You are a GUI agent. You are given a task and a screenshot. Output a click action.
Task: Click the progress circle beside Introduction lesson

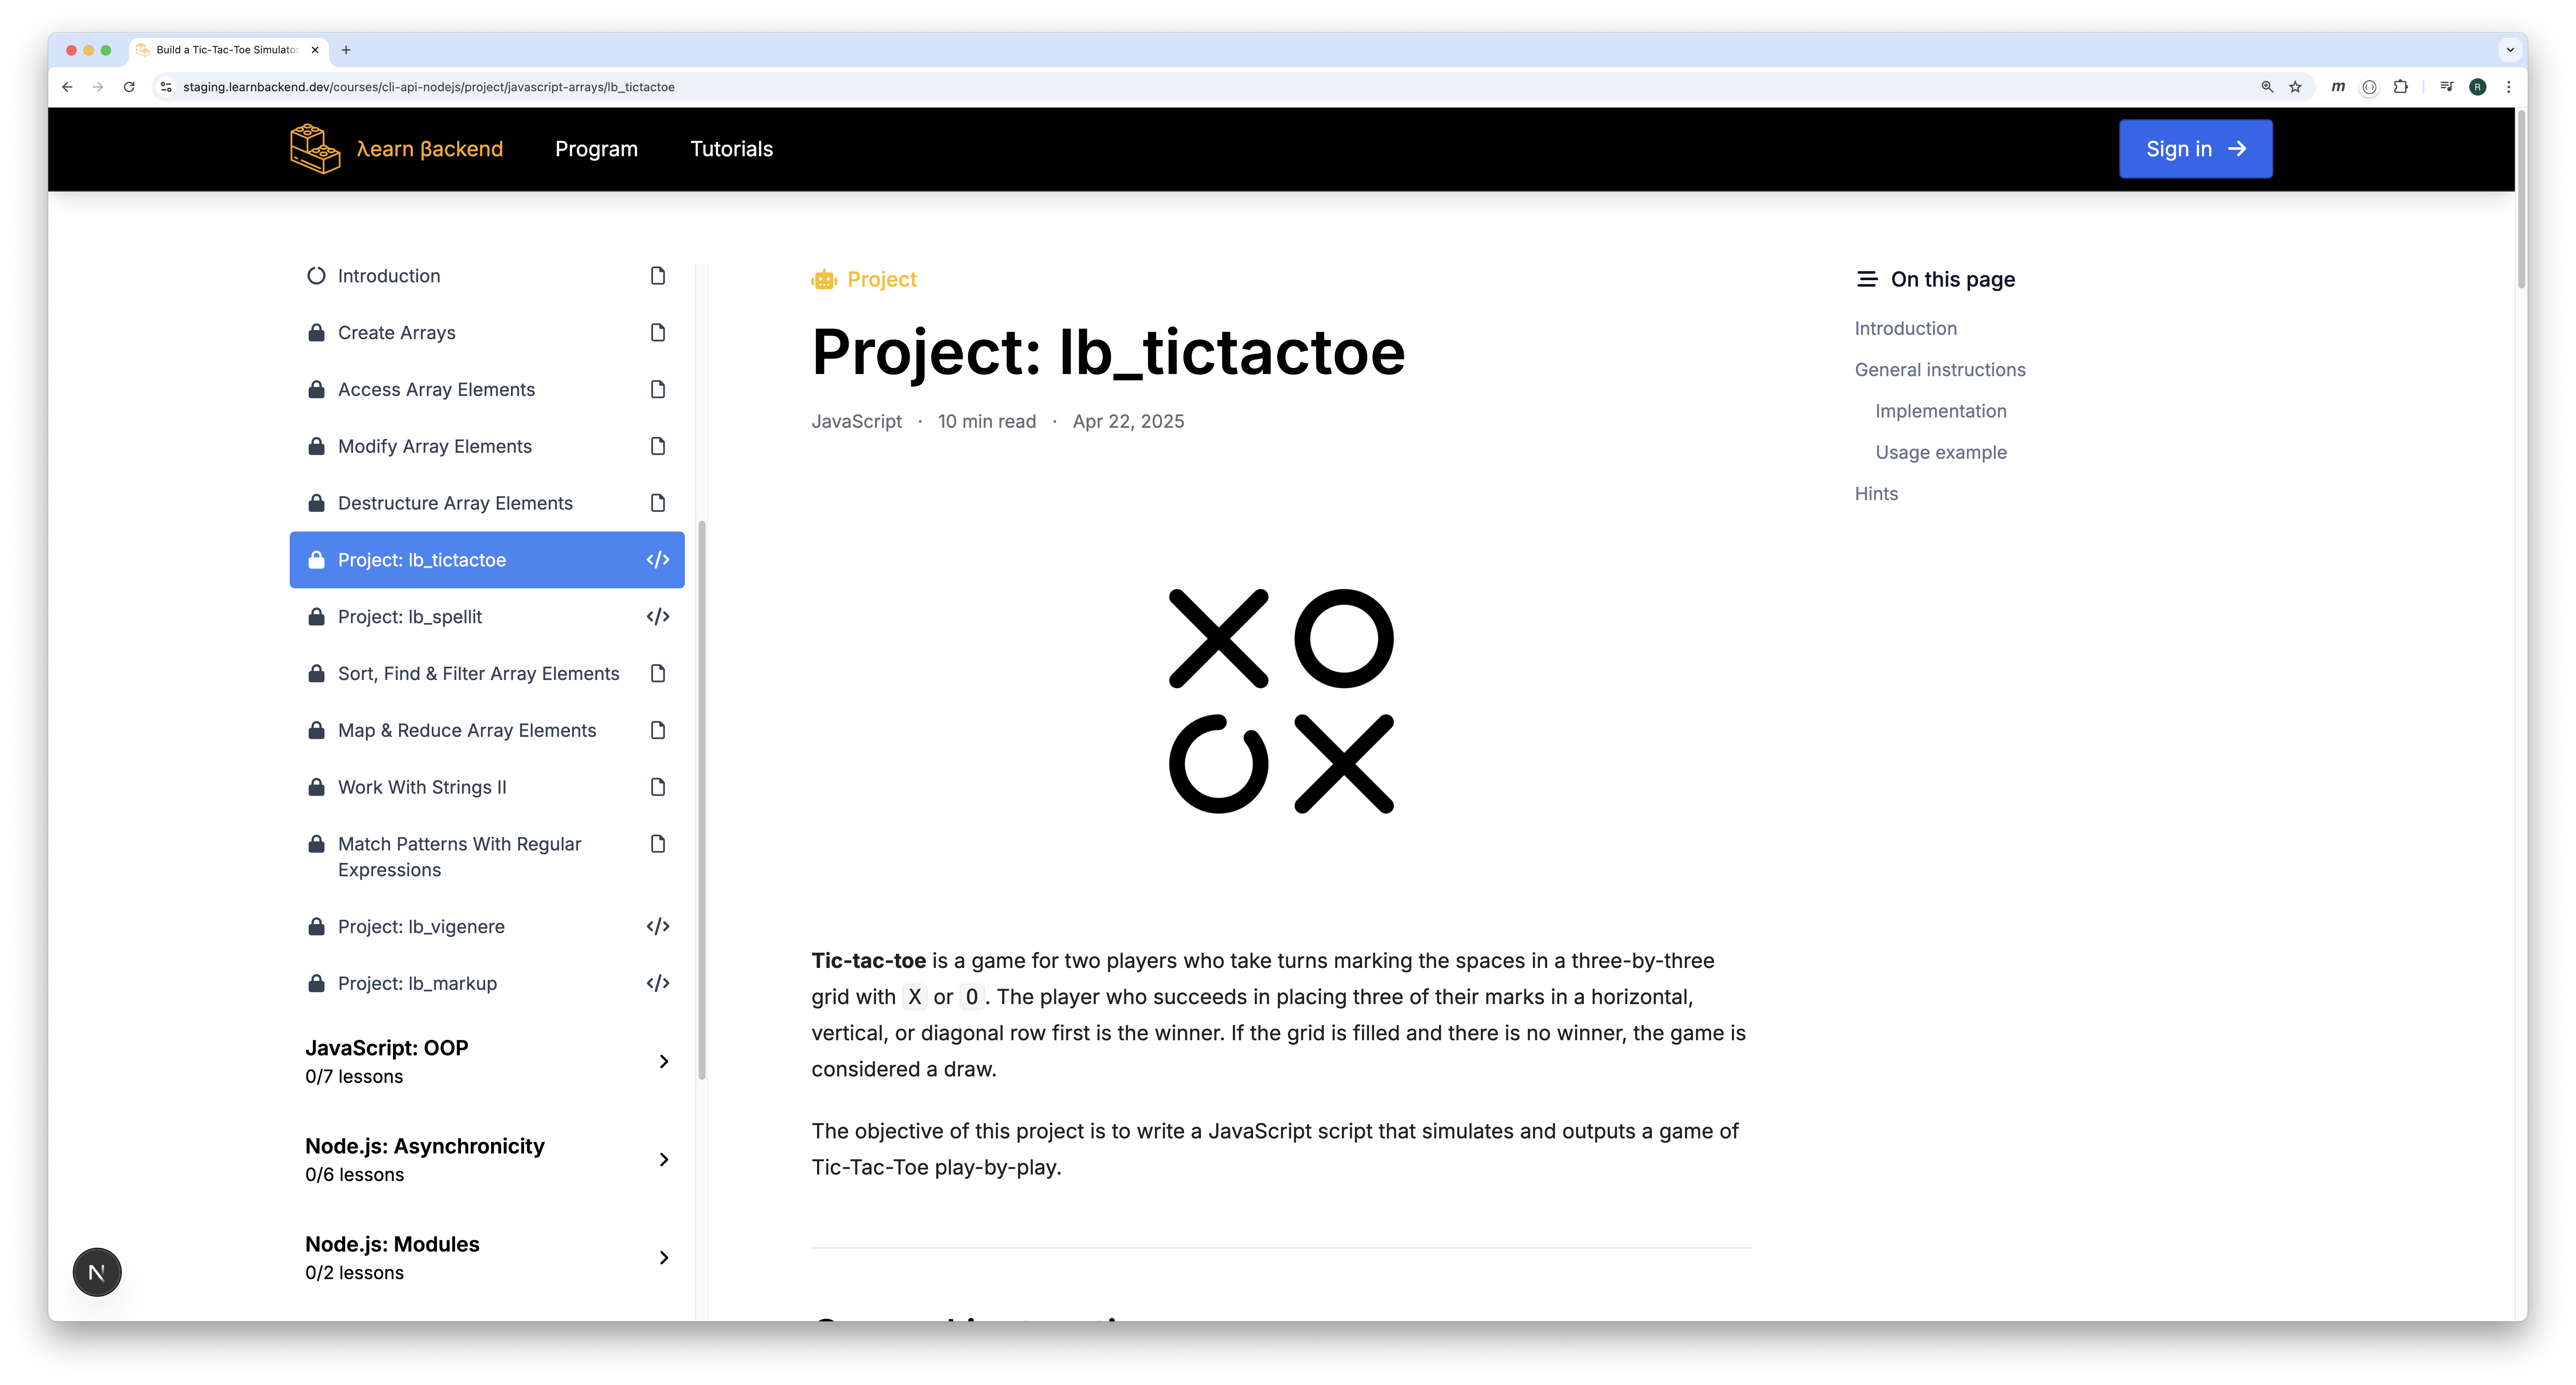point(316,276)
